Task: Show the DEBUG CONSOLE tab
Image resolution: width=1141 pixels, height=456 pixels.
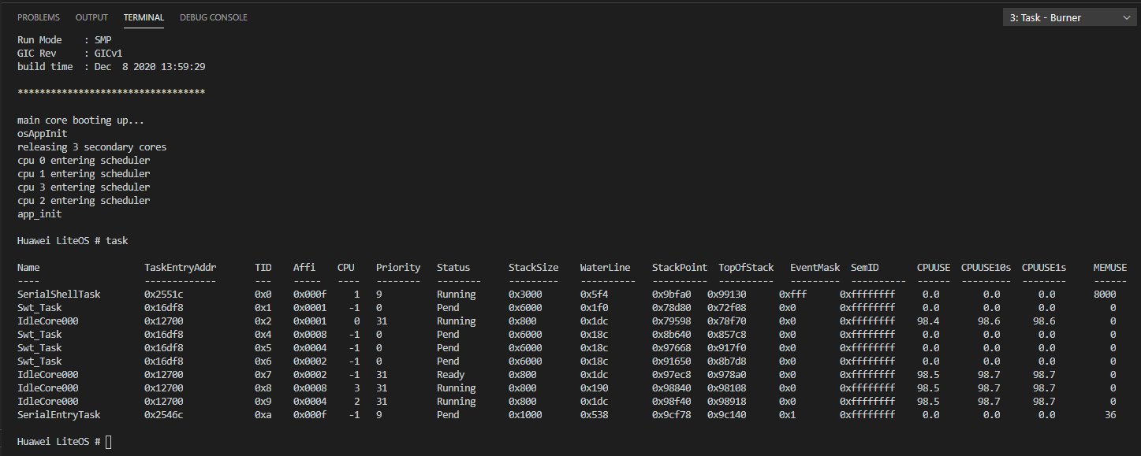Action: 213,17
